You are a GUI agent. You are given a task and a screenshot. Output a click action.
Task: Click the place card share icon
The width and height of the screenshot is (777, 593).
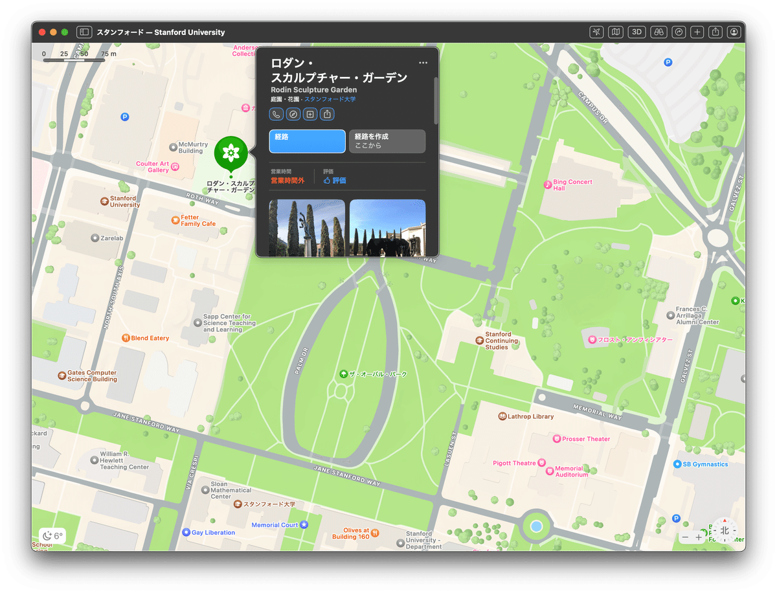point(327,115)
